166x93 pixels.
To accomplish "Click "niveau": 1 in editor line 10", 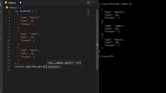I will click(x=27, y=40).
